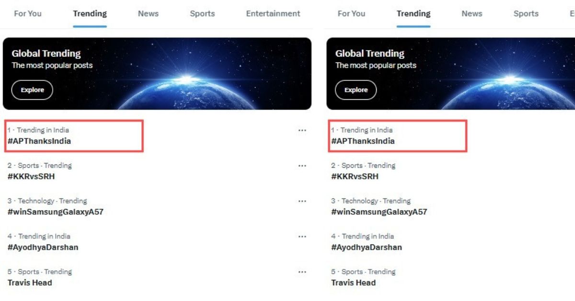Open #KKRvsSRH trend in right panel

(355, 176)
